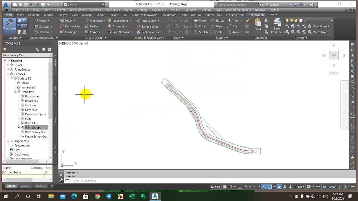358x201 pixels.
Task: Click the Toolspace help icon
Action: coord(50,49)
